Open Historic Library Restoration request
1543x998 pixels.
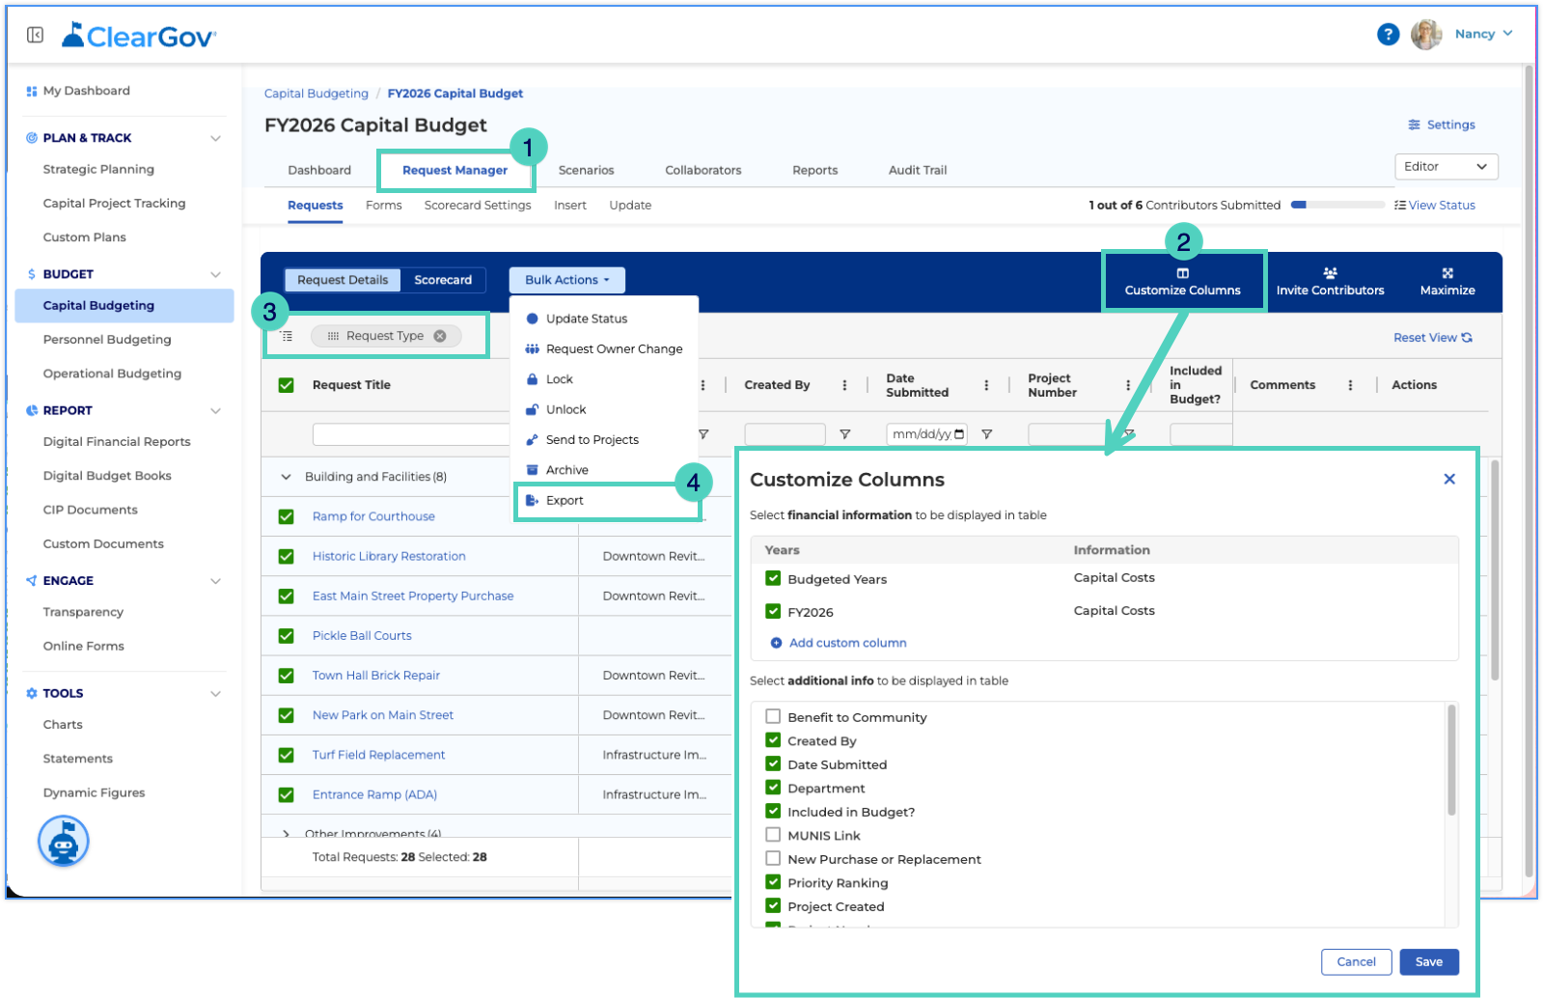click(389, 556)
